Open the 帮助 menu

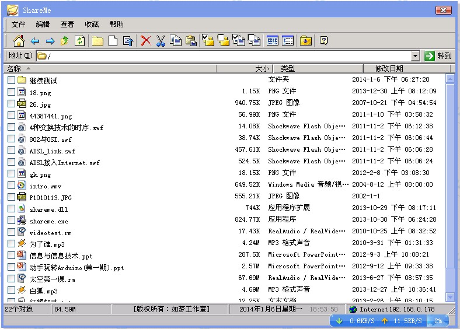tap(117, 24)
